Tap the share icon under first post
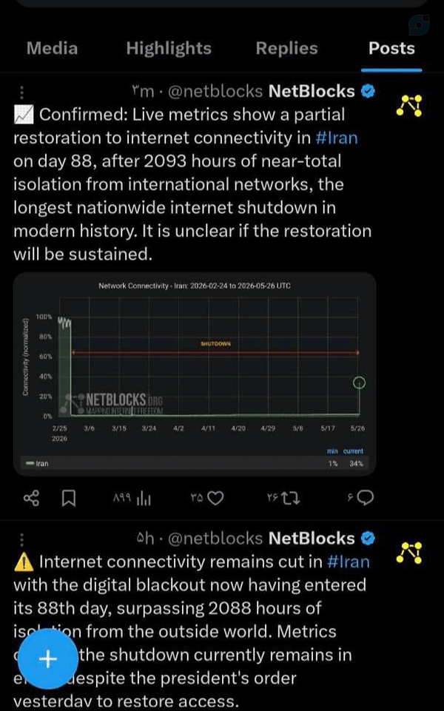 pos(31,499)
